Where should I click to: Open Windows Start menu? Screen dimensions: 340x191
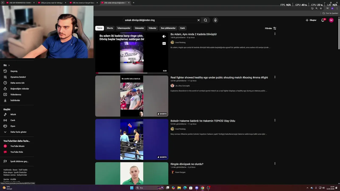coord(132,188)
